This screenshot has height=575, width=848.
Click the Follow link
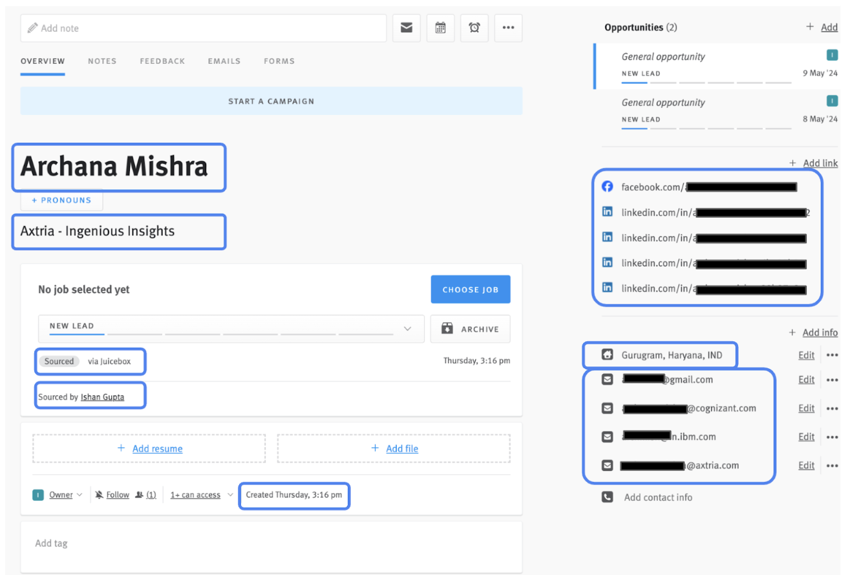pos(118,495)
